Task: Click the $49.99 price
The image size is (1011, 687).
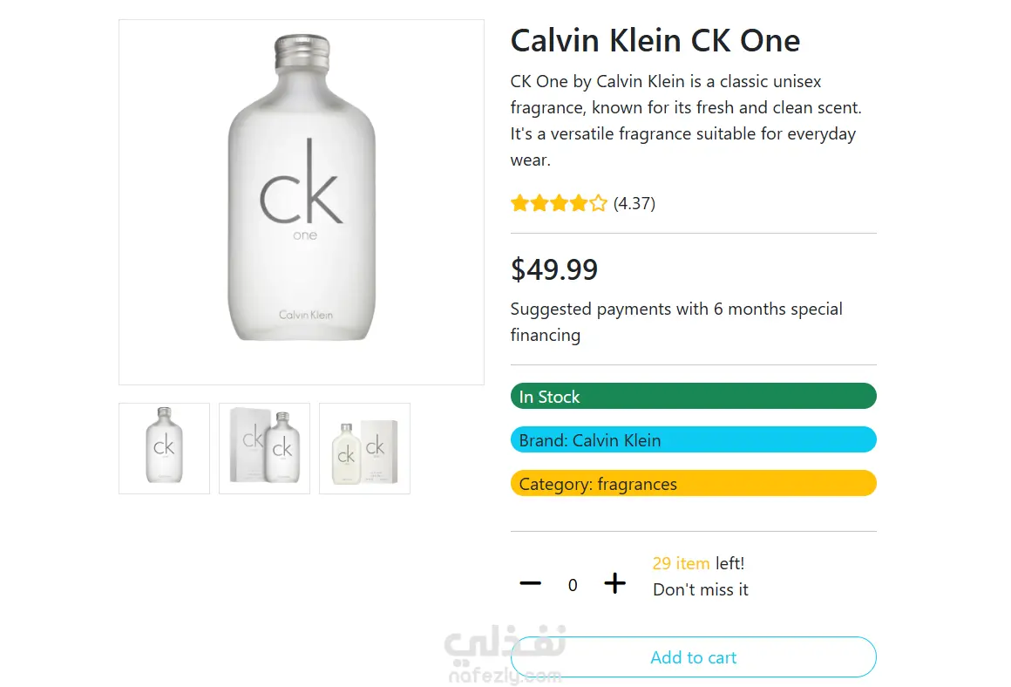Action: point(554,270)
